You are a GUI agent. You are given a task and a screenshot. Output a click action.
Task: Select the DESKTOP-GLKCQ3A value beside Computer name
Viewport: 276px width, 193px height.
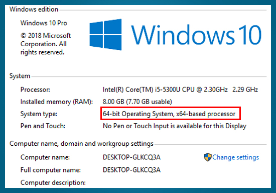[131, 157]
